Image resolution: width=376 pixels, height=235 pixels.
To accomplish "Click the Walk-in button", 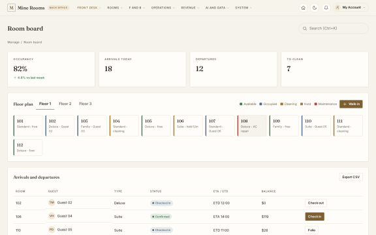I will pos(351,104).
